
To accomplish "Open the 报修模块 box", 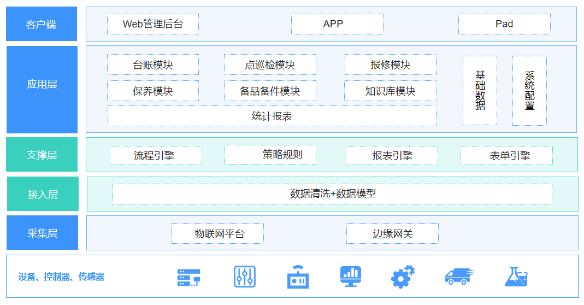I will (x=390, y=64).
